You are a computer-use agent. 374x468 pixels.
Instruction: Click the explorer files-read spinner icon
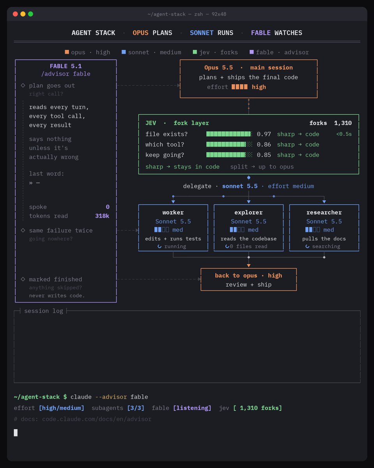227,246
